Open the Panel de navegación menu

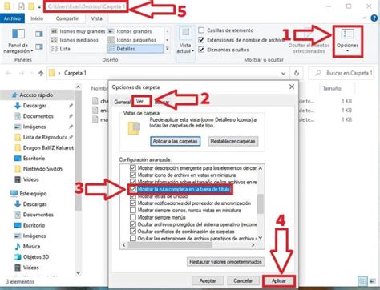point(18,41)
